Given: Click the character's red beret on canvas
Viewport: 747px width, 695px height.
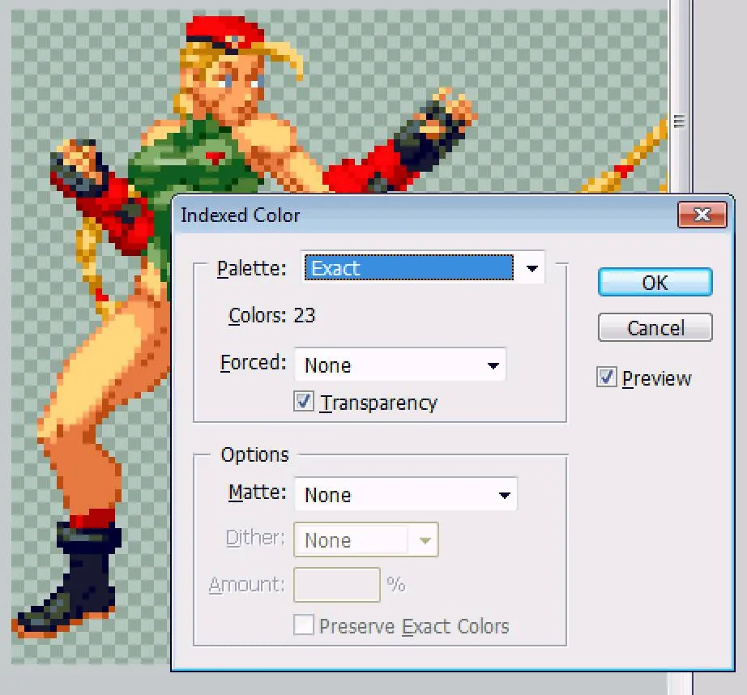Looking at the screenshot, I should [x=224, y=32].
